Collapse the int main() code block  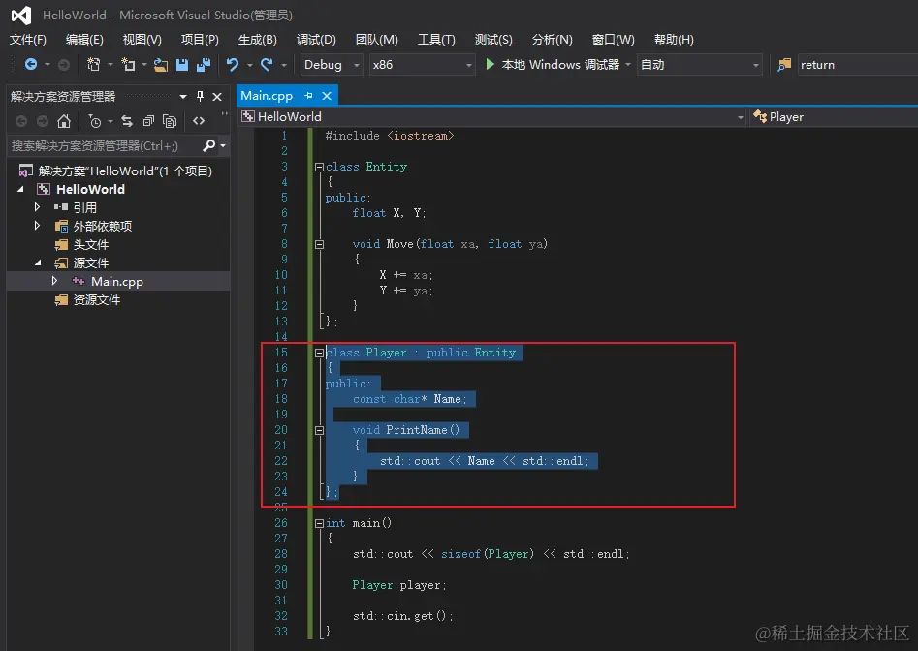tap(319, 523)
